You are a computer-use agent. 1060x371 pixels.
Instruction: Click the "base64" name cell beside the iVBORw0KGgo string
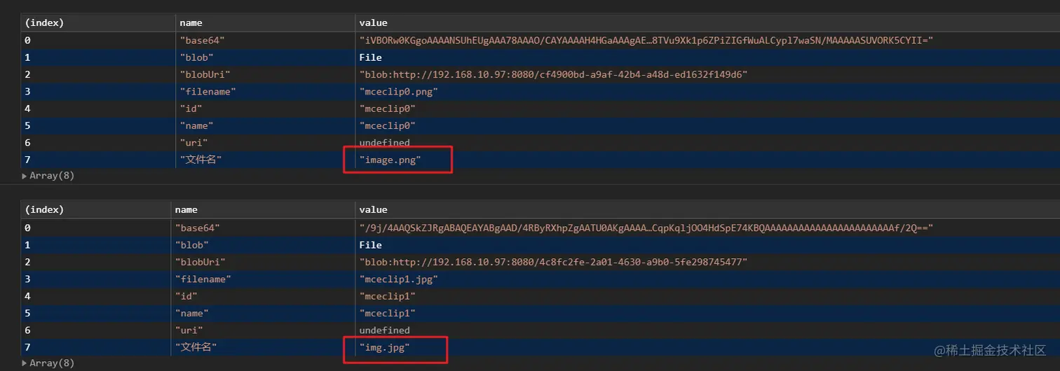pos(203,41)
